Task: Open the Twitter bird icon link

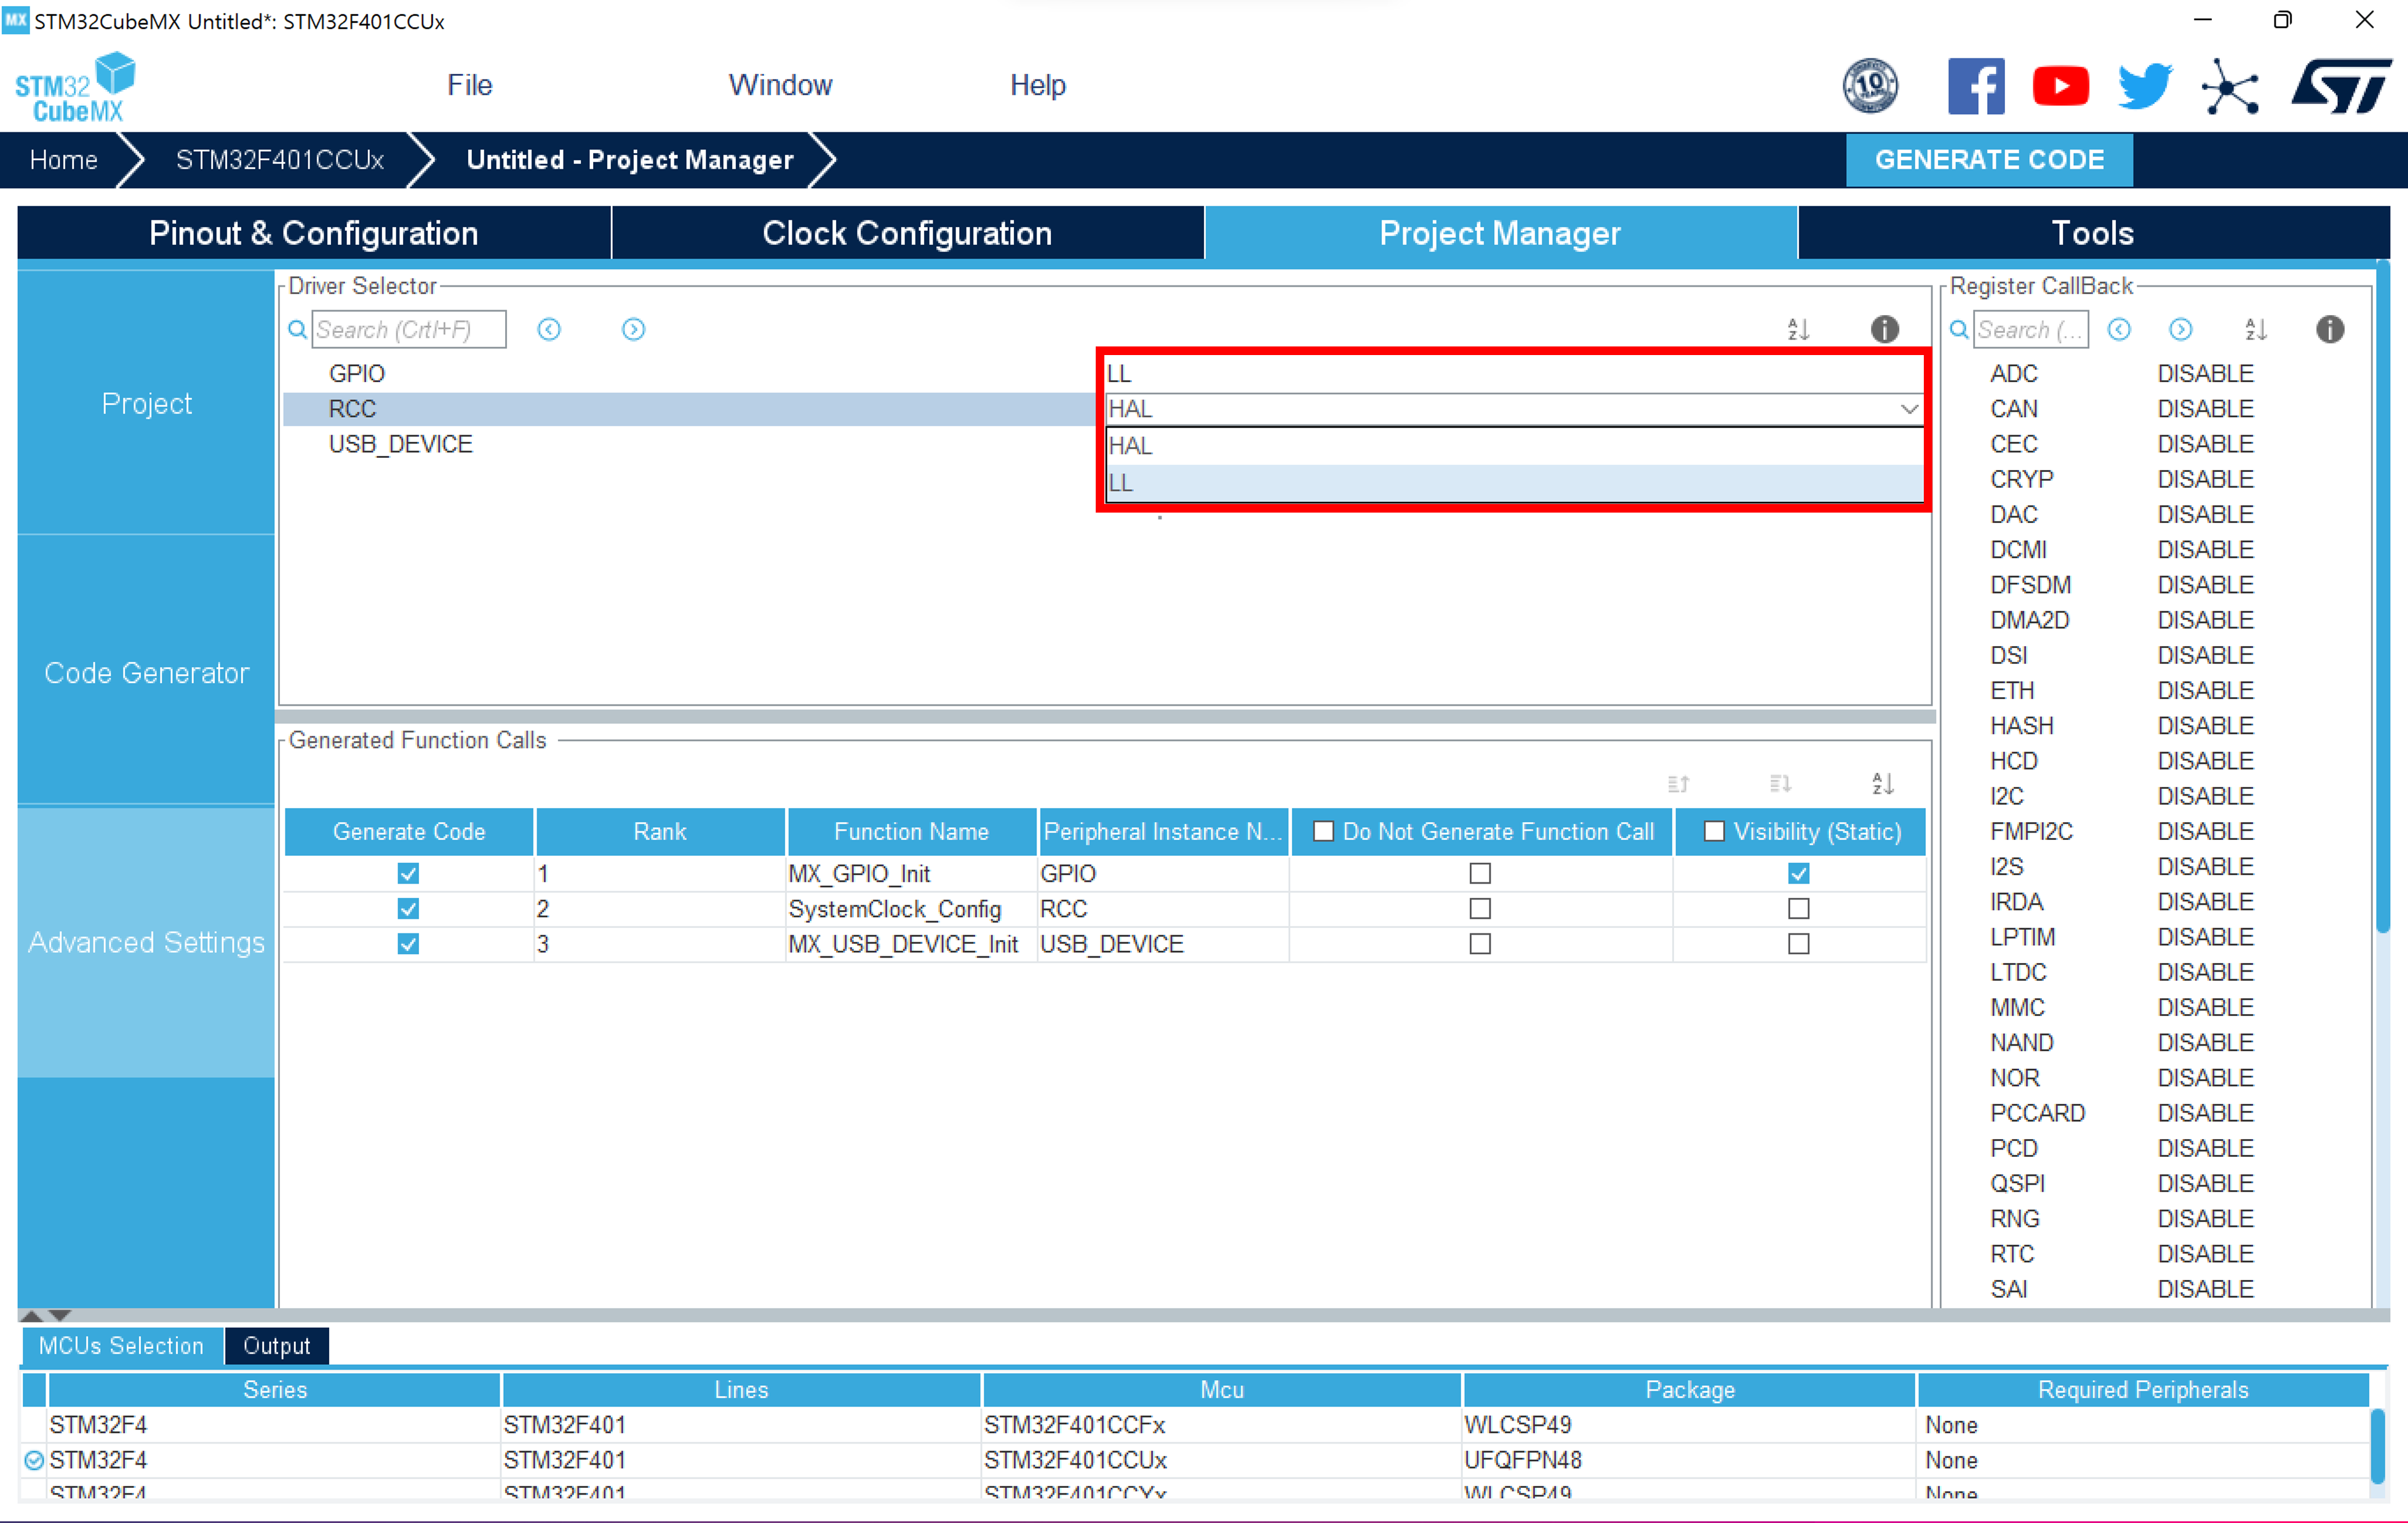Action: click(x=2145, y=86)
